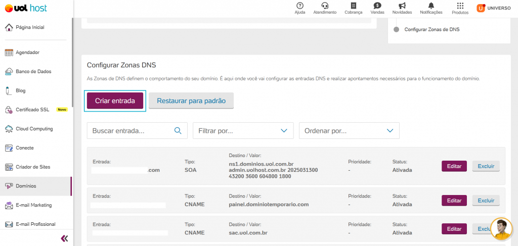Screen dimensions: 518x246
Task: Click the Novidades megaphone icon
Action: click(402, 6)
